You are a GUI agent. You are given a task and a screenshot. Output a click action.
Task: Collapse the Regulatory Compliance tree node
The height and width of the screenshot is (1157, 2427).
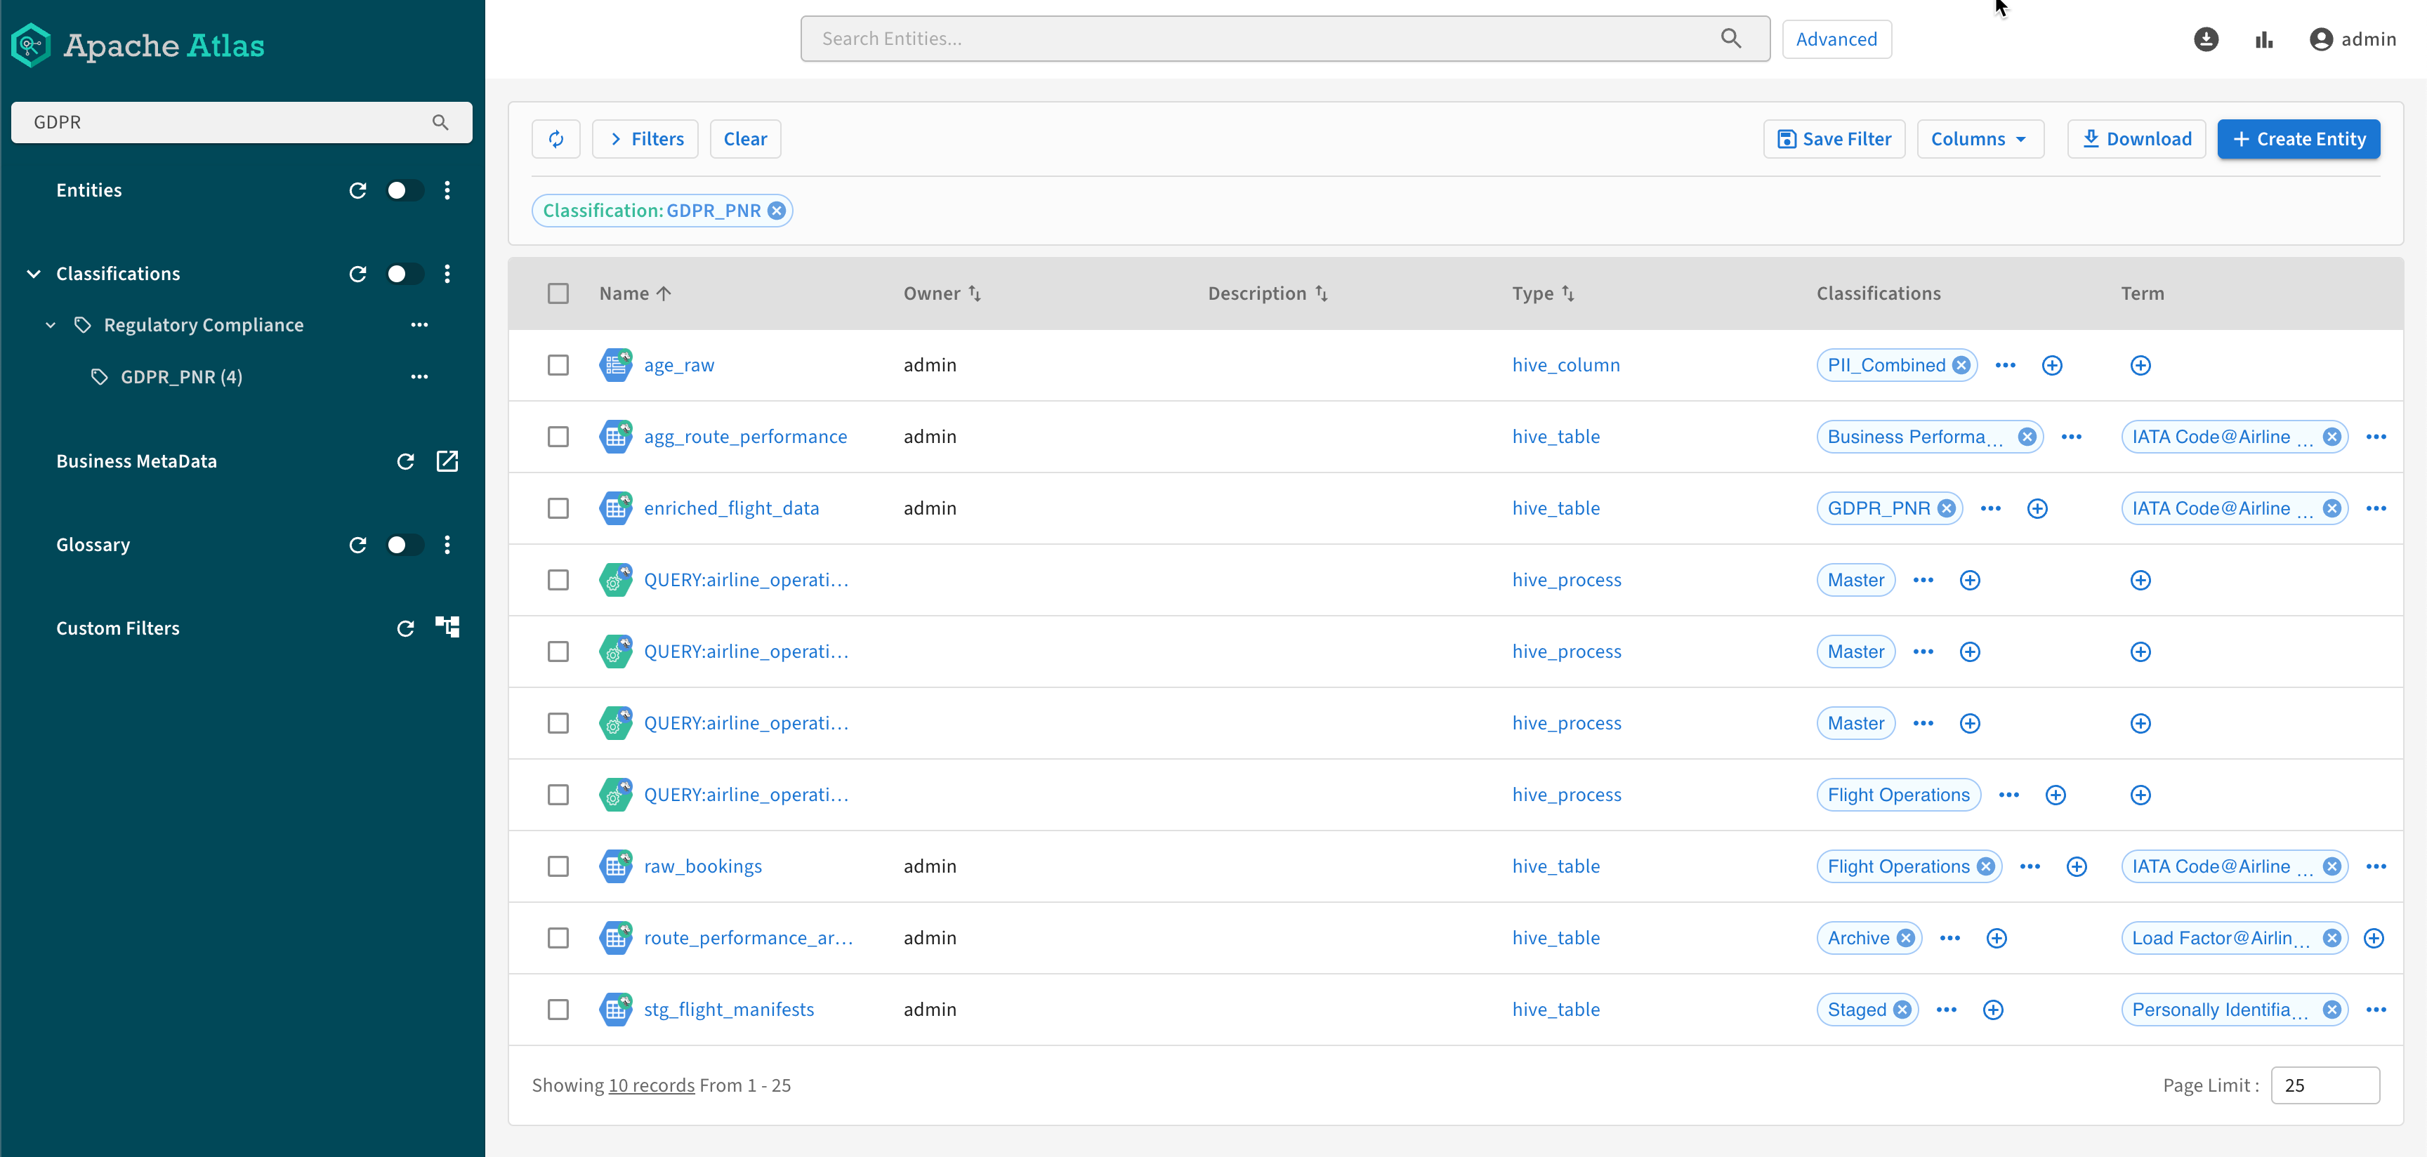pyautogui.click(x=51, y=326)
